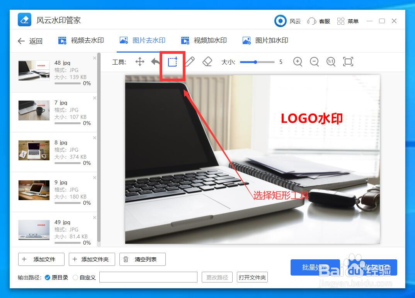Select the Eraser tool
Viewport: 415px width, 298px height.
[x=207, y=62]
